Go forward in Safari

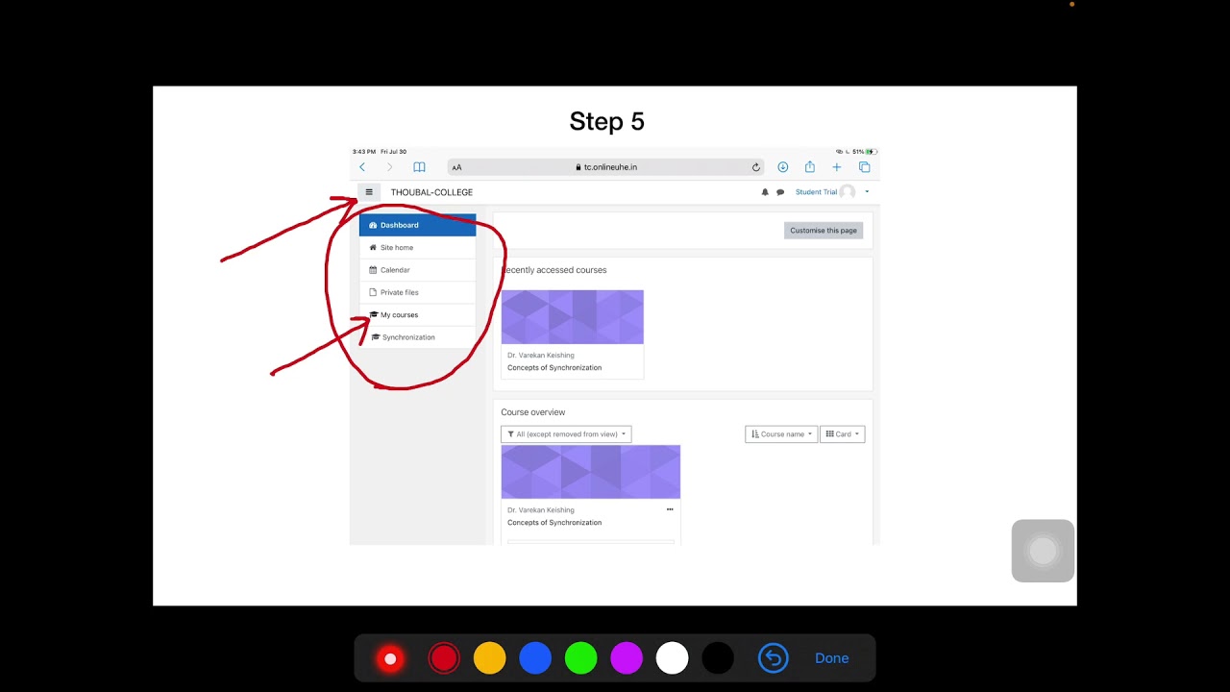click(389, 167)
